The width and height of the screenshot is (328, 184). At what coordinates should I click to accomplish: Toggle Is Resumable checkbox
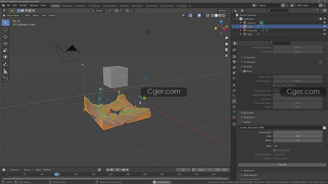pos(274,150)
